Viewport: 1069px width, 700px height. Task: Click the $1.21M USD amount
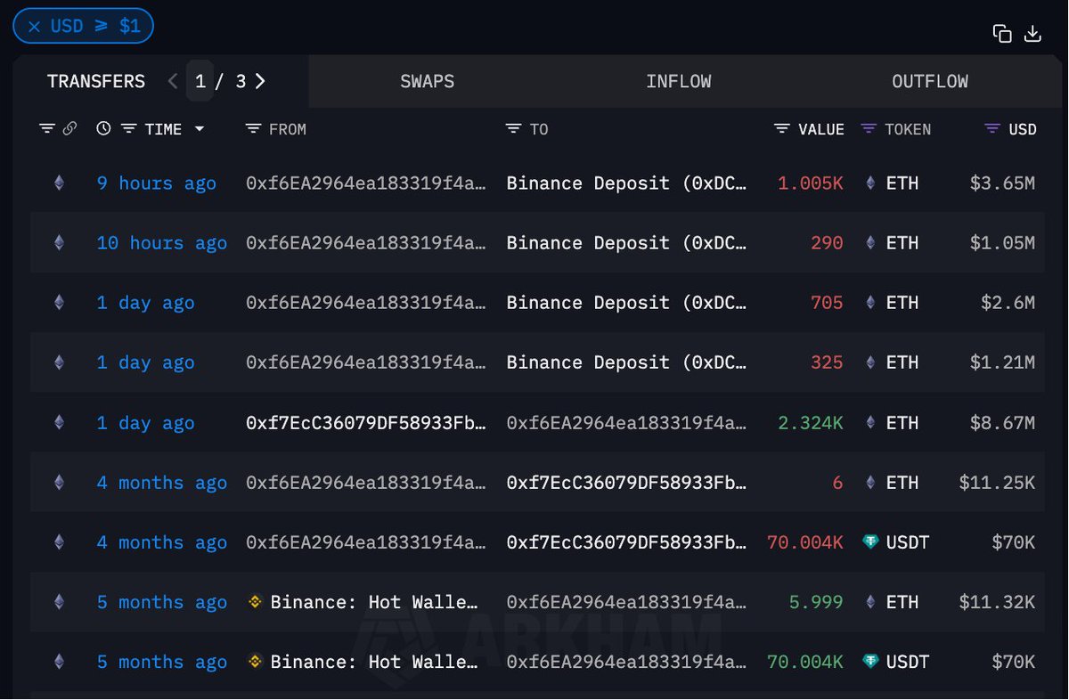1002,362
